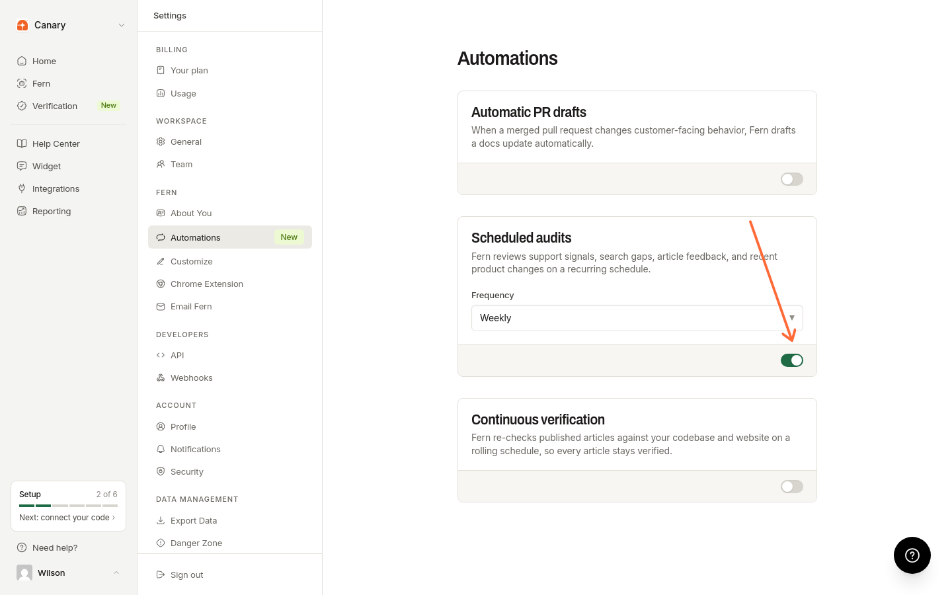Open the Reporting section

click(x=69, y=211)
